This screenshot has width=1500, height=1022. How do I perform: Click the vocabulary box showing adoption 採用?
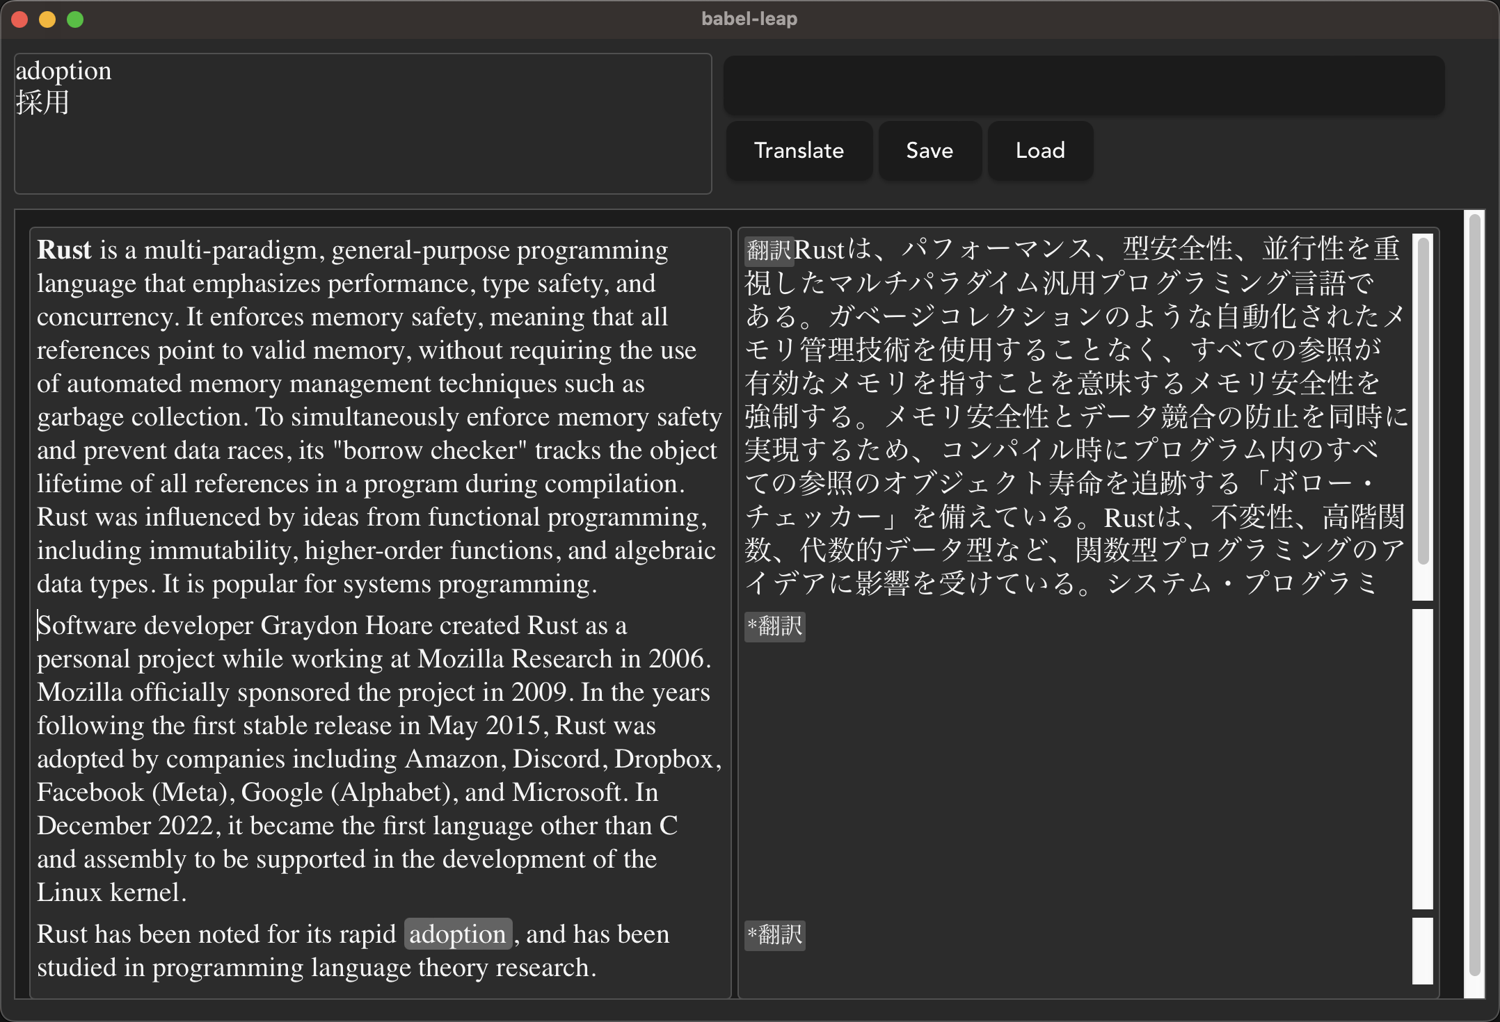pyautogui.click(x=362, y=124)
